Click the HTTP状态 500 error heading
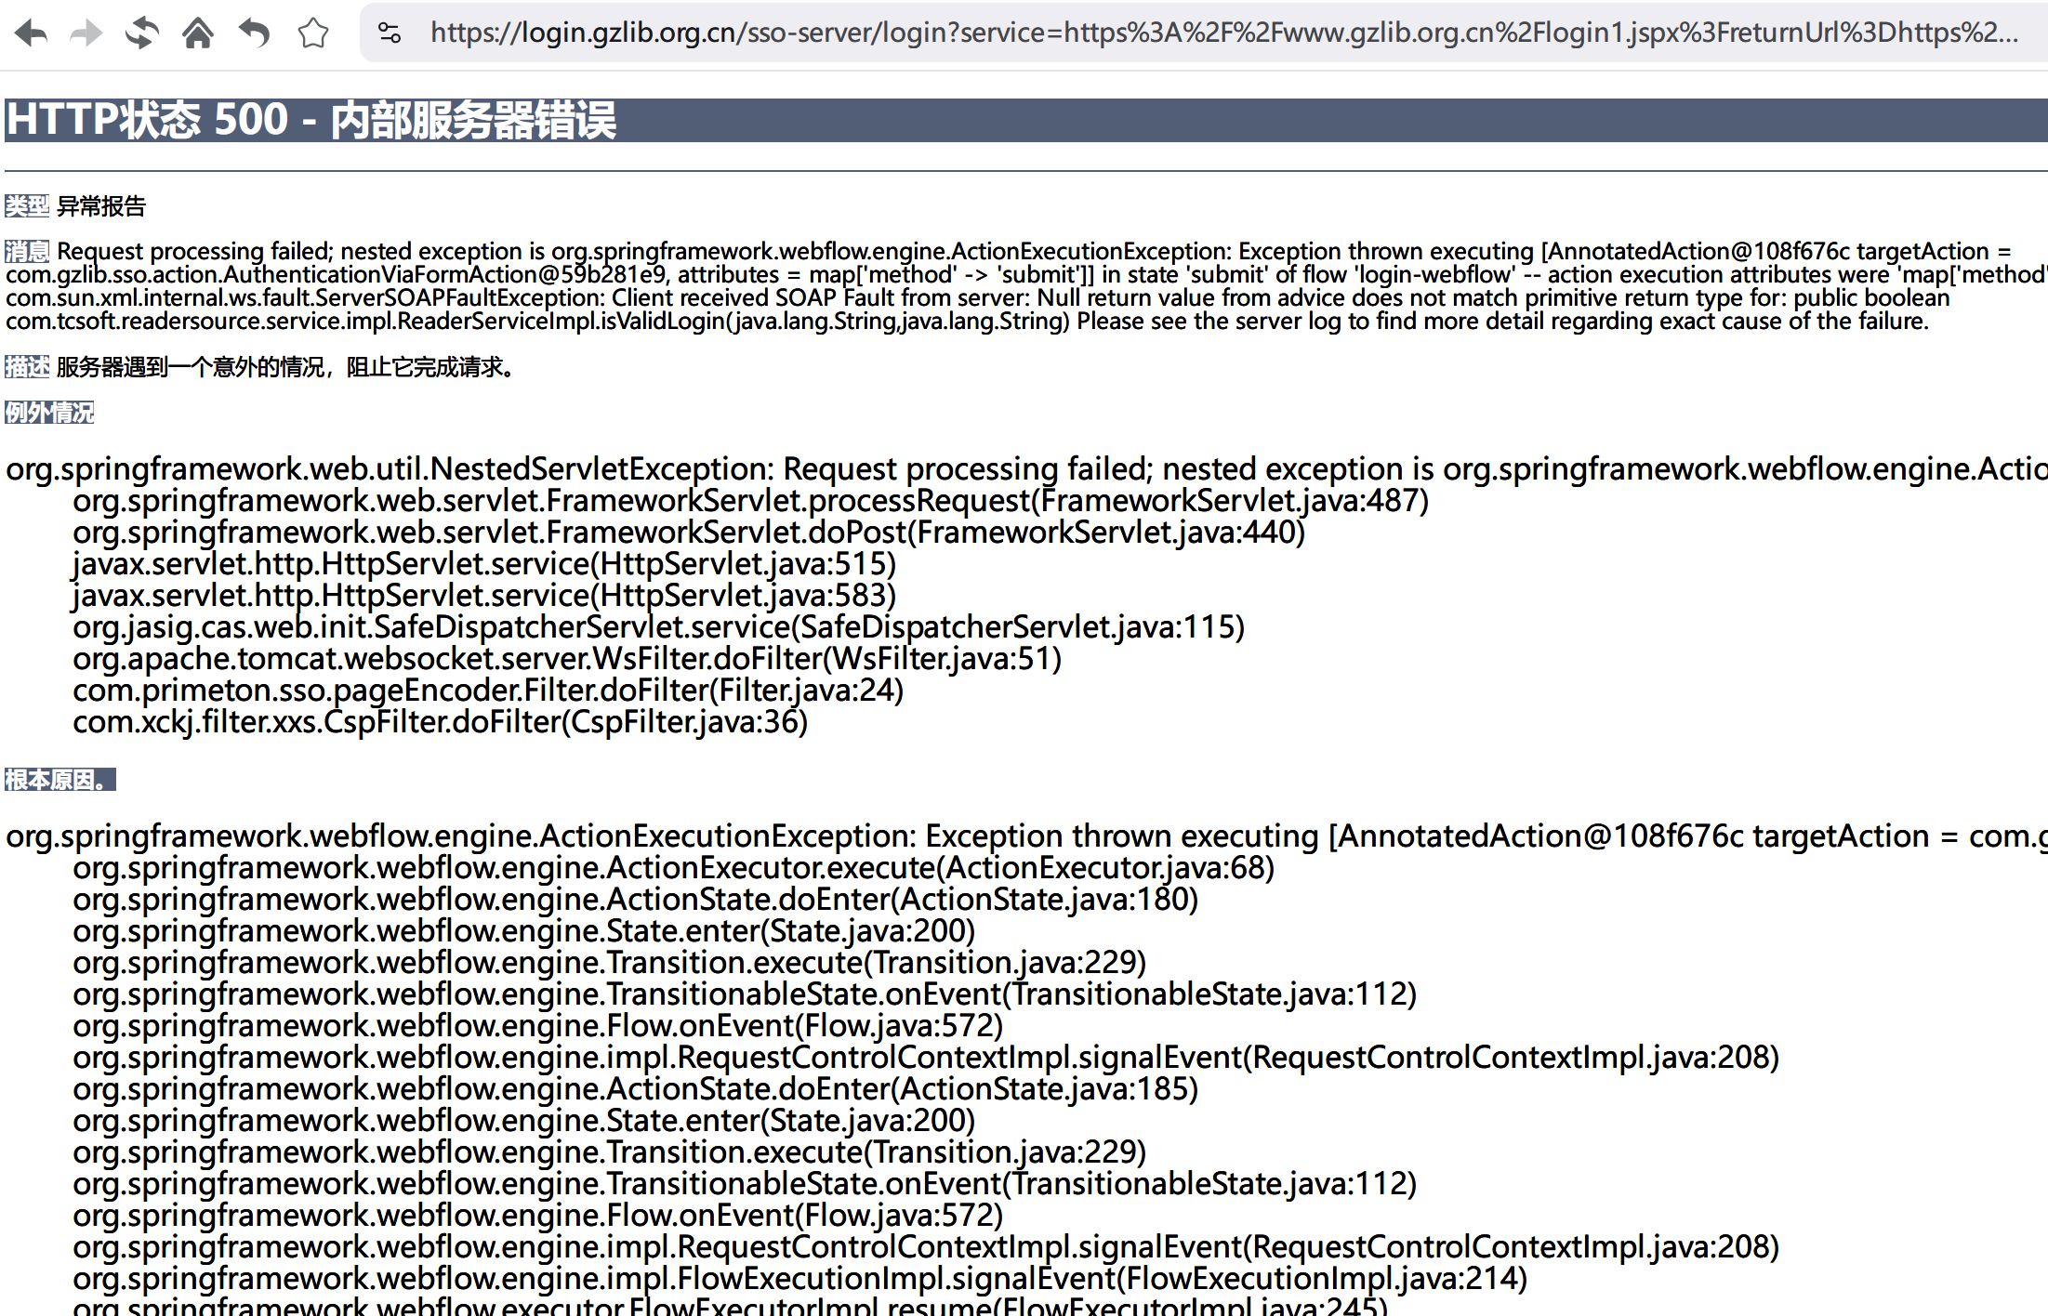Viewport: 2048px width, 1316px height. (311, 120)
